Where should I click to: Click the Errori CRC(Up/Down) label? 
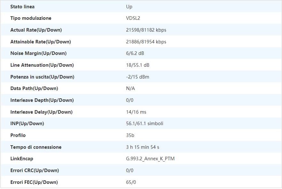[35, 170]
